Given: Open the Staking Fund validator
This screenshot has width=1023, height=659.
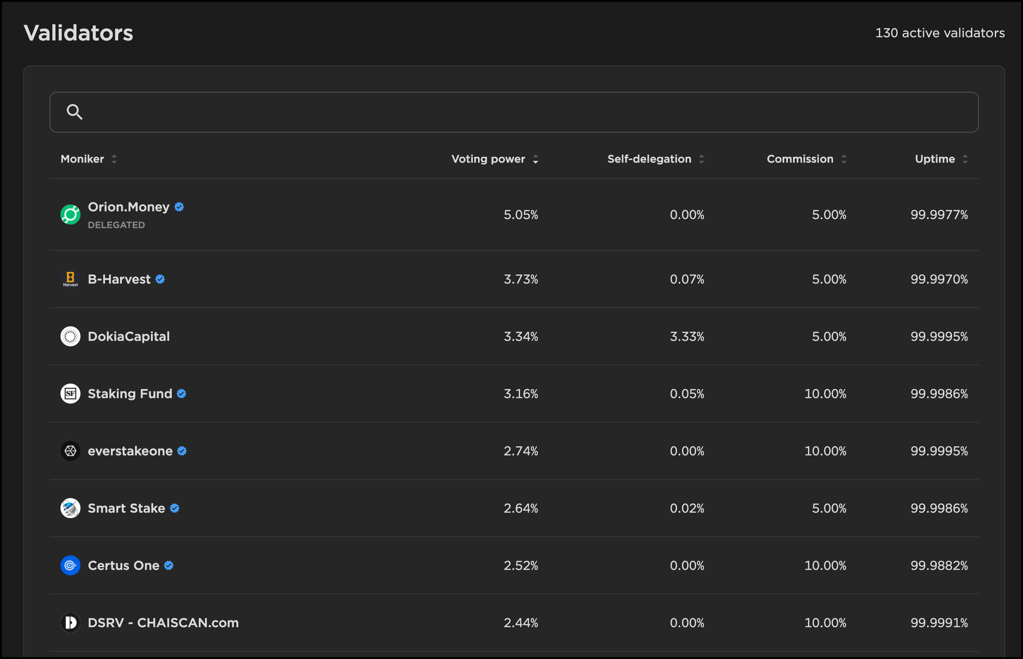Looking at the screenshot, I should [x=130, y=394].
